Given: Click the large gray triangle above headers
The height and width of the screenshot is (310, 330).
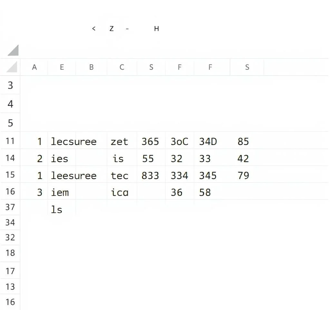Looking at the screenshot, I should (13, 50).
